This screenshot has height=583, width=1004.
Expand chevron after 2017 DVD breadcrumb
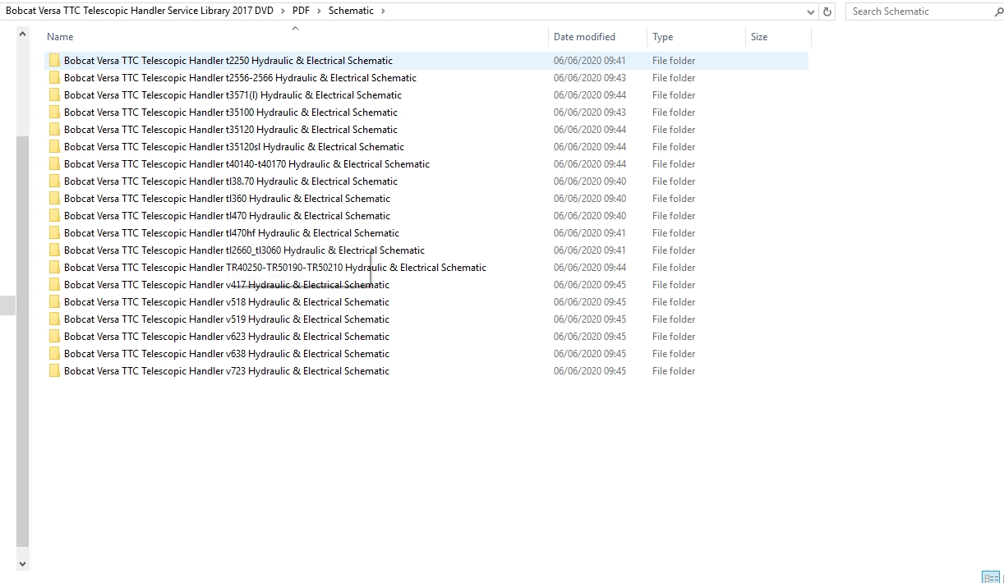(x=283, y=11)
